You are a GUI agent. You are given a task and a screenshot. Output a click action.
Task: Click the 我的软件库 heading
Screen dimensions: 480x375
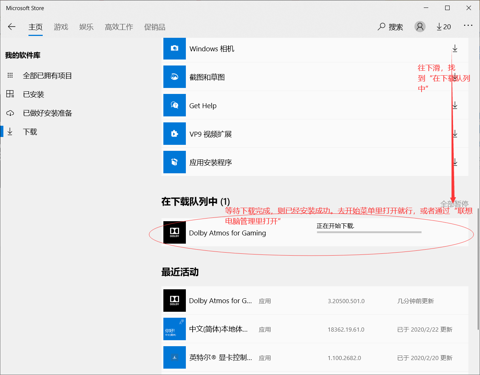click(22, 55)
